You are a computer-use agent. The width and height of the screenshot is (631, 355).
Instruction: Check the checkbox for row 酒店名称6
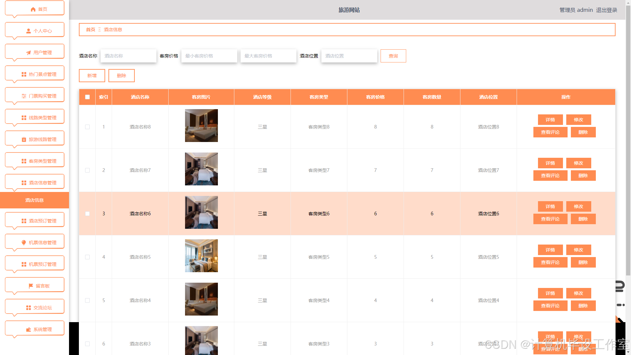pyautogui.click(x=87, y=214)
